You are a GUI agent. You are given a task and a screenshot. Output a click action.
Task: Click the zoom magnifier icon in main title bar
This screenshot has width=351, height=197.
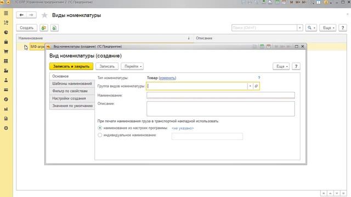[312, 2]
